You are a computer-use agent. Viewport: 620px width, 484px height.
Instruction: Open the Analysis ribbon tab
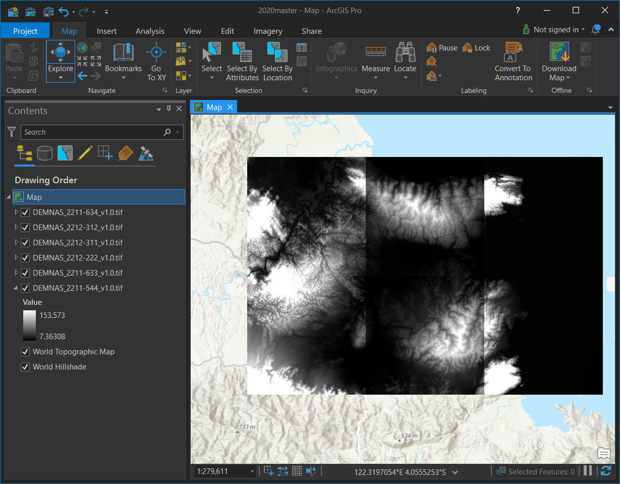click(x=150, y=31)
